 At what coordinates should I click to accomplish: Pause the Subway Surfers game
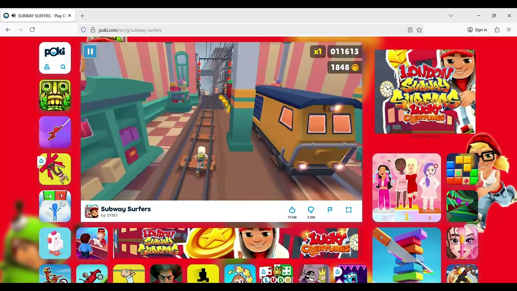coord(90,52)
